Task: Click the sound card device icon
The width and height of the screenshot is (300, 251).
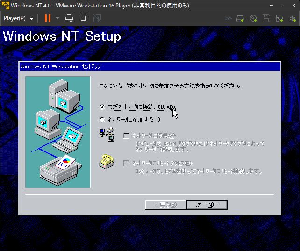Action: click(x=293, y=19)
